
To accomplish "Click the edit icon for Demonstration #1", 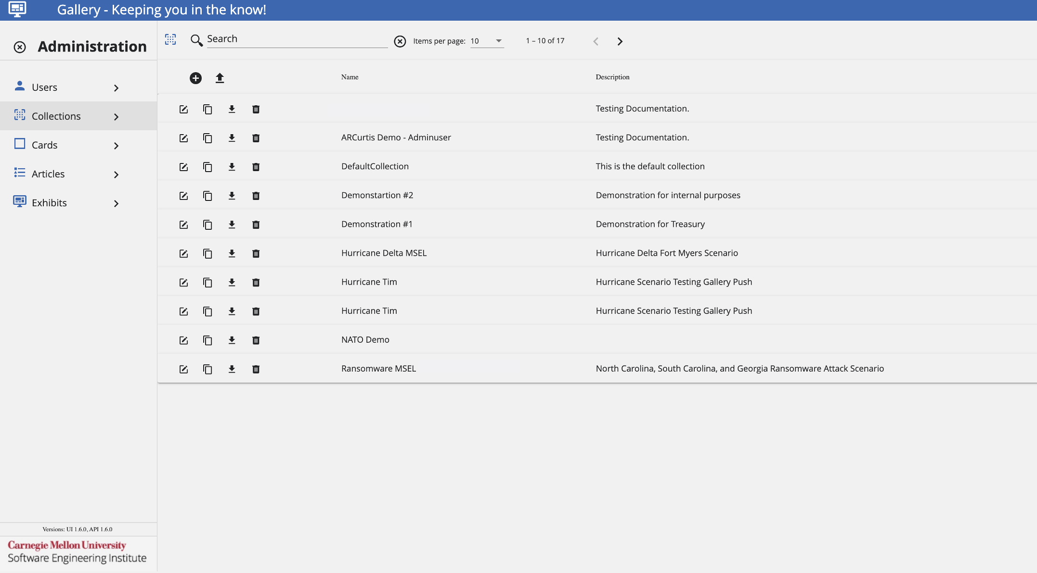I will pos(183,224).
